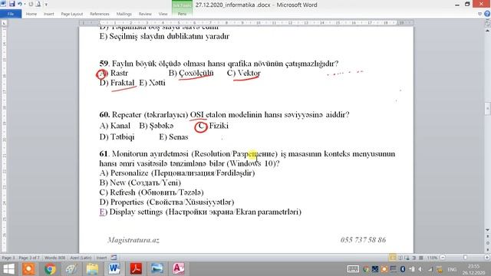Click the Bluetooth icon in system tray
Viewport: 491px width, 276px height.
[403, 269]
